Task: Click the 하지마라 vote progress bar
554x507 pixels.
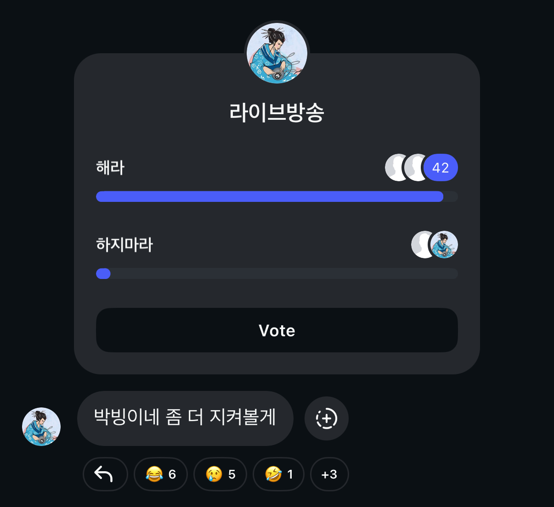Action: coord(277,274)
